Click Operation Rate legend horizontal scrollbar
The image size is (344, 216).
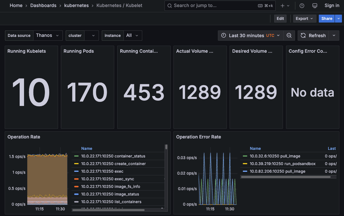point(109,210)
